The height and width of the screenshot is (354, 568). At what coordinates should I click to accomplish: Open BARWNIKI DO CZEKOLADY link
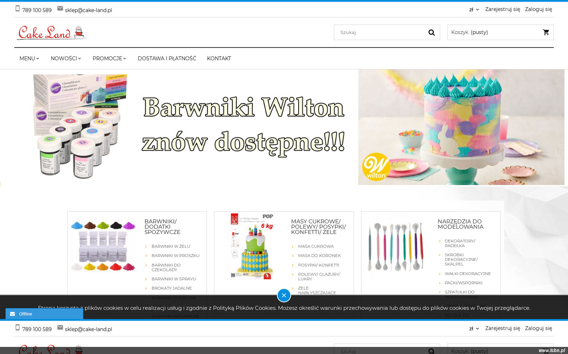click(x=166, y=268)
